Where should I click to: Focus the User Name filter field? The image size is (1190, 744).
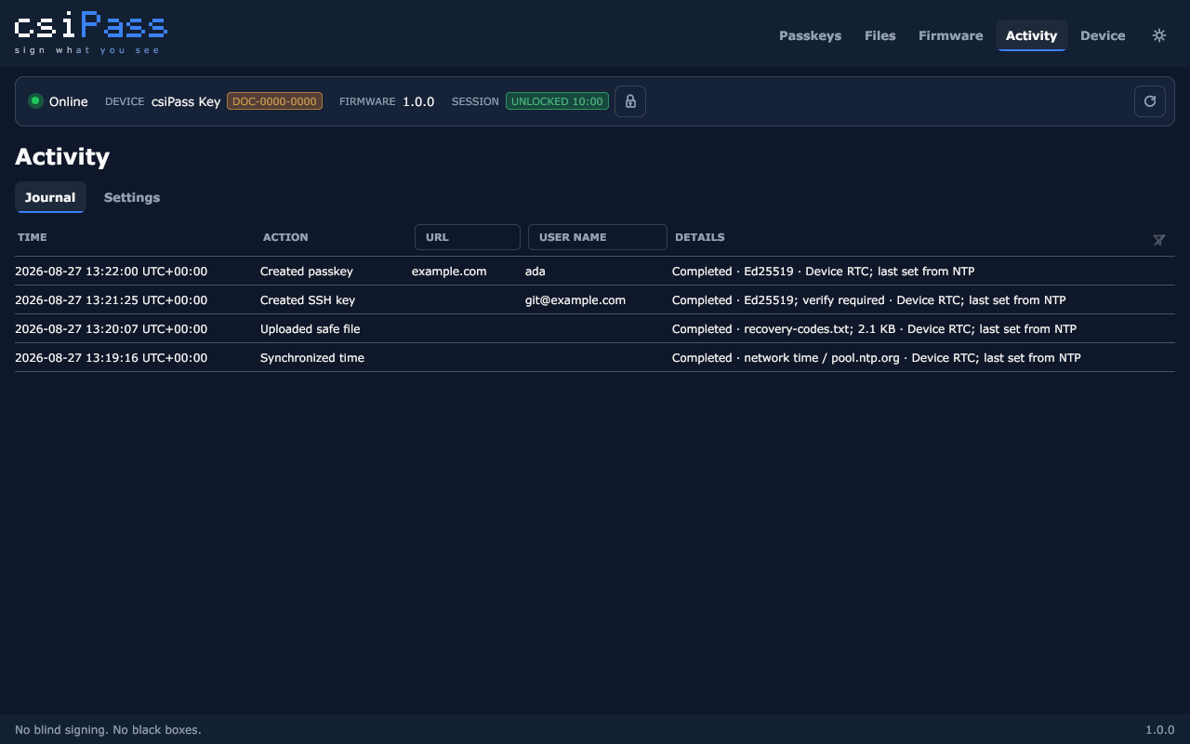[598, 237]
